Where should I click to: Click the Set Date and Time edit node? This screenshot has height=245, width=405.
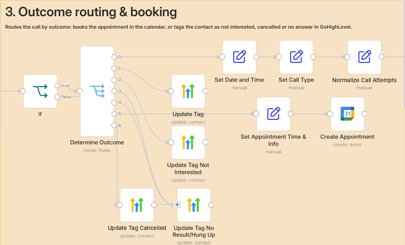click(239, 57)
